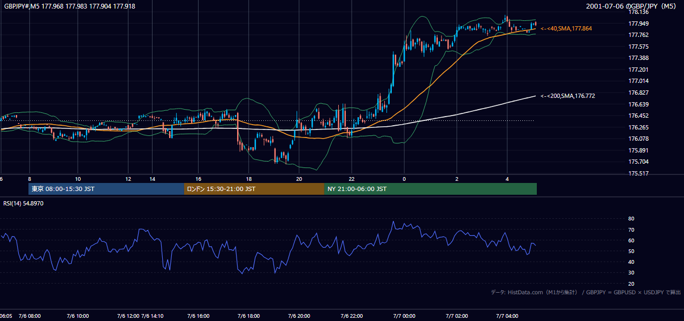The height and width of the screenshot is (321, 684).
Task: Click the RSI scale value 60
Action: tap(631, 240)
